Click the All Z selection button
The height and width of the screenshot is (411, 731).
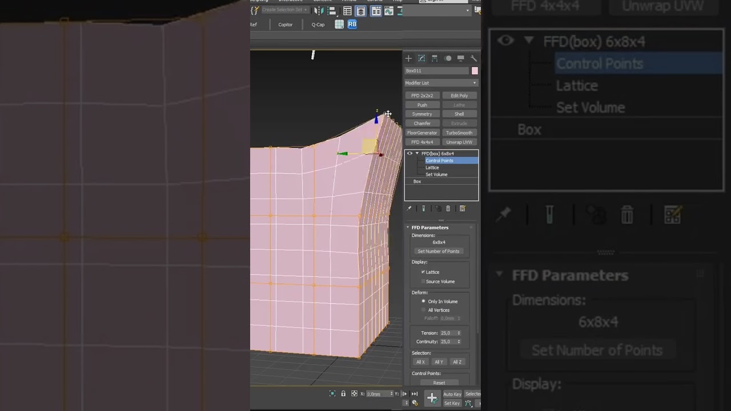(457, 362)
